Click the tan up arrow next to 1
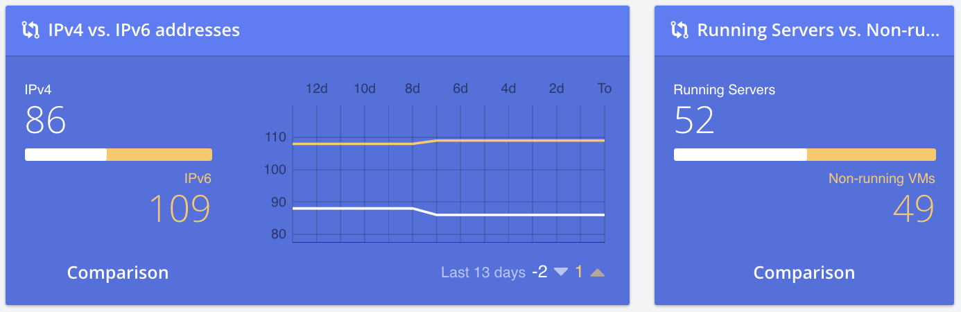The width and height of the screenshot is (961, 312). 598,272
